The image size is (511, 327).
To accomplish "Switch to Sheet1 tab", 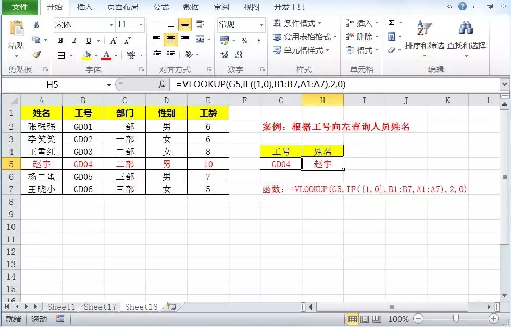I will (61, 307).
